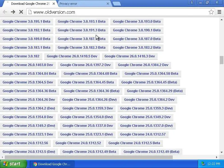Open Google Chrome 3.0.182.2 Beta link
The image size is (224, 168).
tap(137, 48)
